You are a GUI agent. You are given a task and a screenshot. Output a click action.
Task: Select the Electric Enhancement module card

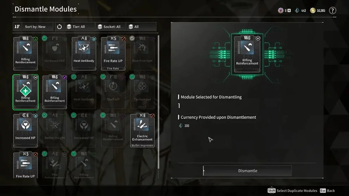142,130
